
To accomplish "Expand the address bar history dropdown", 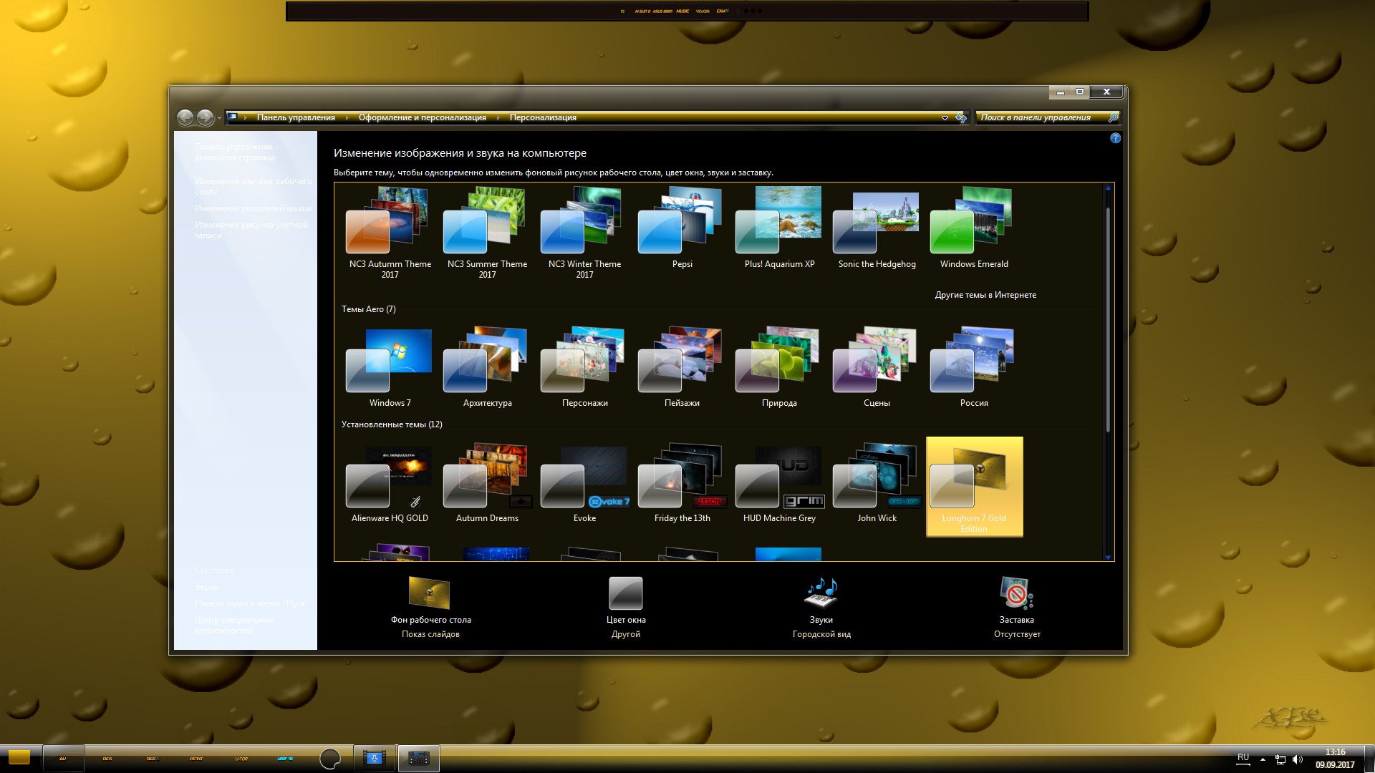I will pyautogui.click(x=945, y=117).
